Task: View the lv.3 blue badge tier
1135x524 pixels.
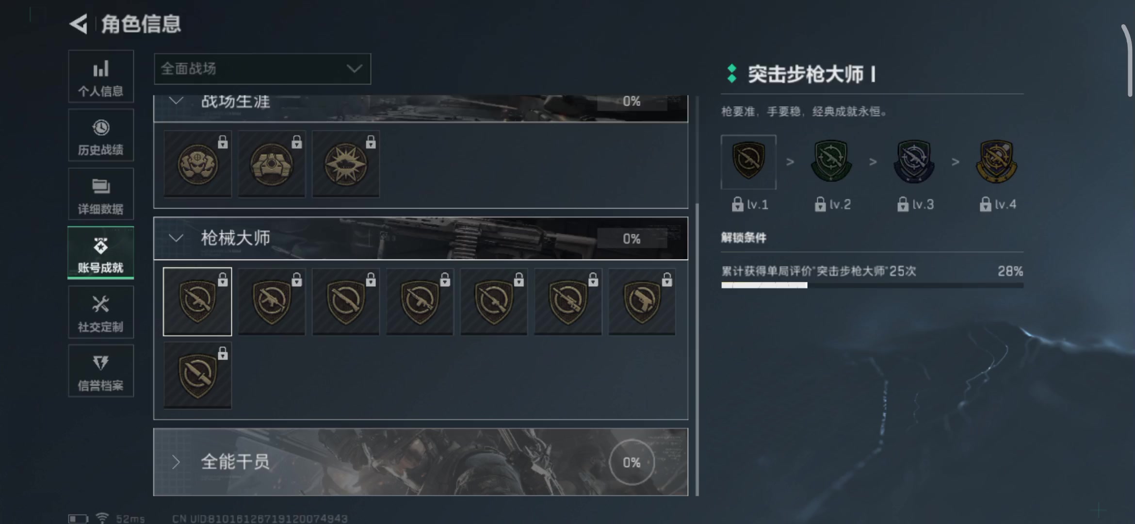Action: click(x=914, y=162)
